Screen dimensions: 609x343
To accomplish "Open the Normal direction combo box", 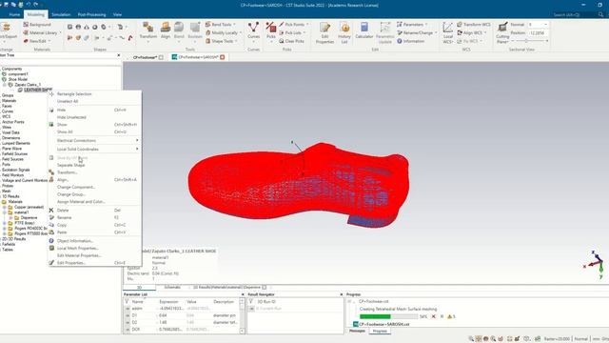I will click(538, 25).
